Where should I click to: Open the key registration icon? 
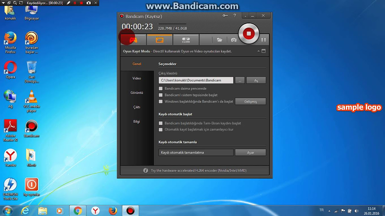click(x=225, y=16)
